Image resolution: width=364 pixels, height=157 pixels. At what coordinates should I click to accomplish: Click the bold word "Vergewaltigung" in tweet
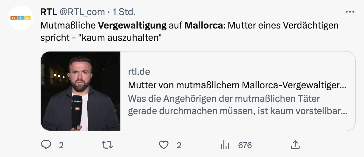[133, 25]
